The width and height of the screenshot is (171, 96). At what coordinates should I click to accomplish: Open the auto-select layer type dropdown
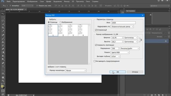[x=27, y=6]
